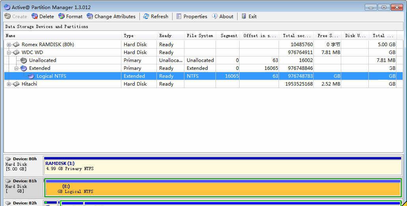Sort by the Name column header
Viewport: 407px width, 206px height.
[63, 36]
